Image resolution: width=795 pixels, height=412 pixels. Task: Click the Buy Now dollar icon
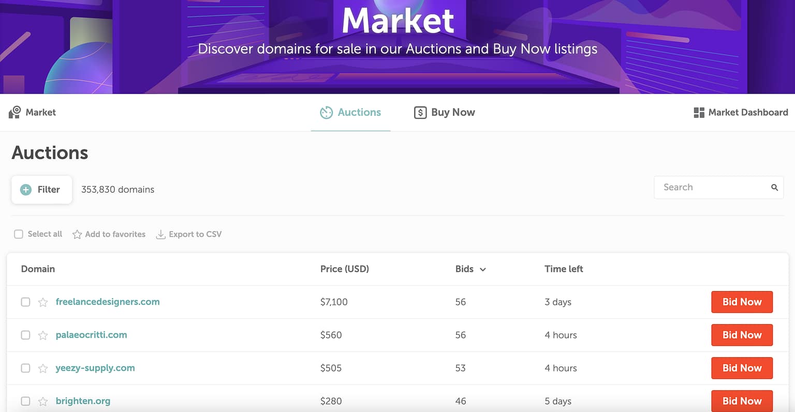420,112
